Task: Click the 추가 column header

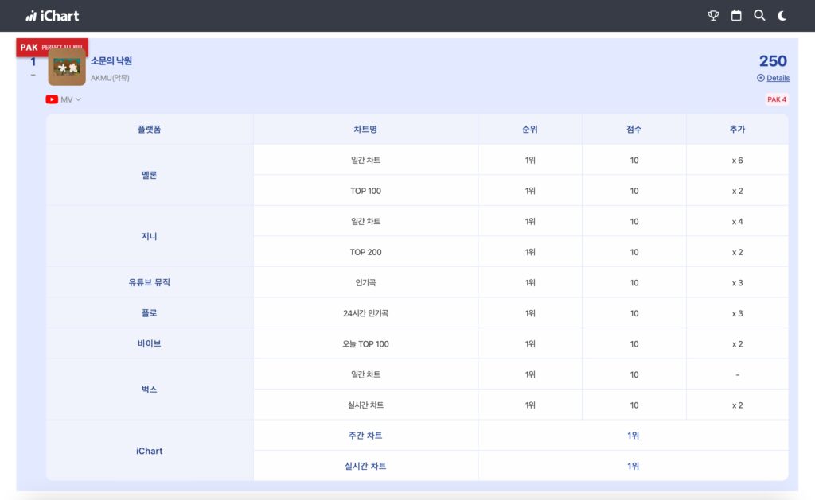Action: pos(737,130)
